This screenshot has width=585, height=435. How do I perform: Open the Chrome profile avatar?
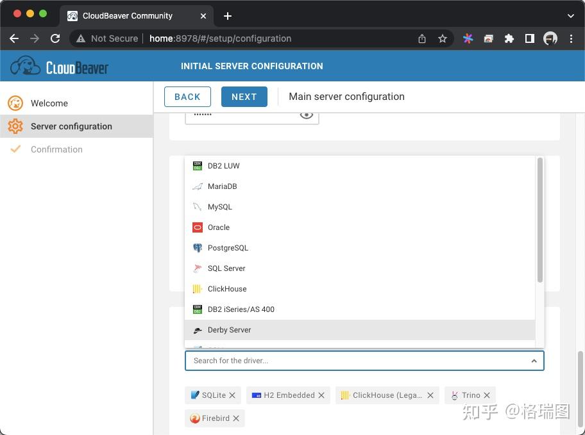tap(550, 38)
